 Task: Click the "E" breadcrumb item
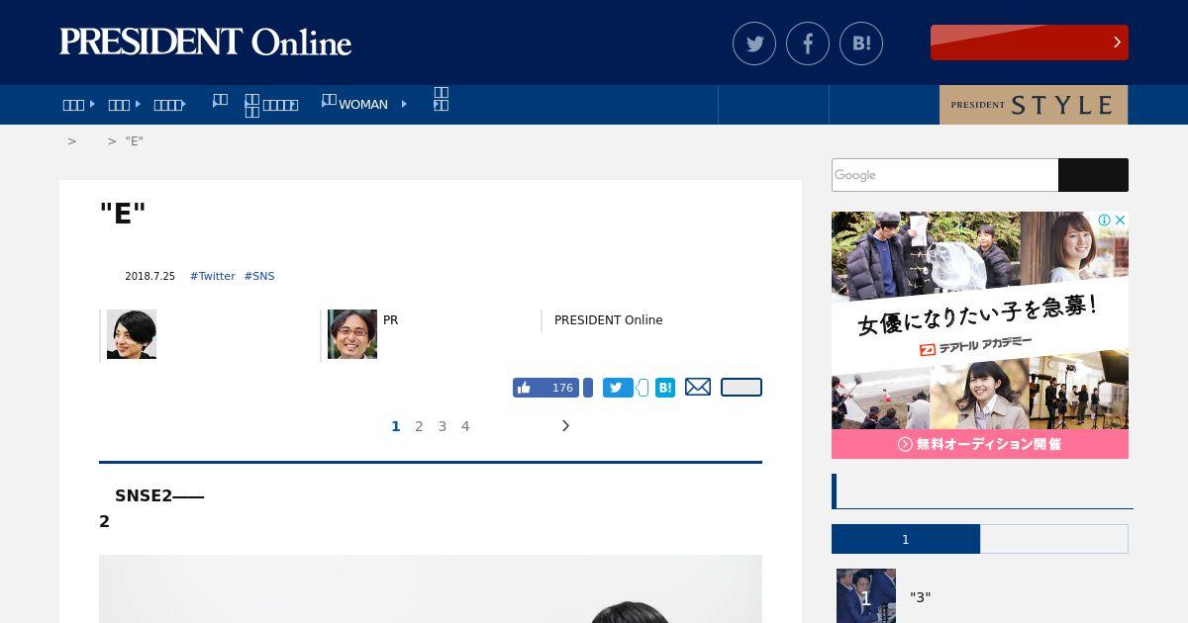135,141
